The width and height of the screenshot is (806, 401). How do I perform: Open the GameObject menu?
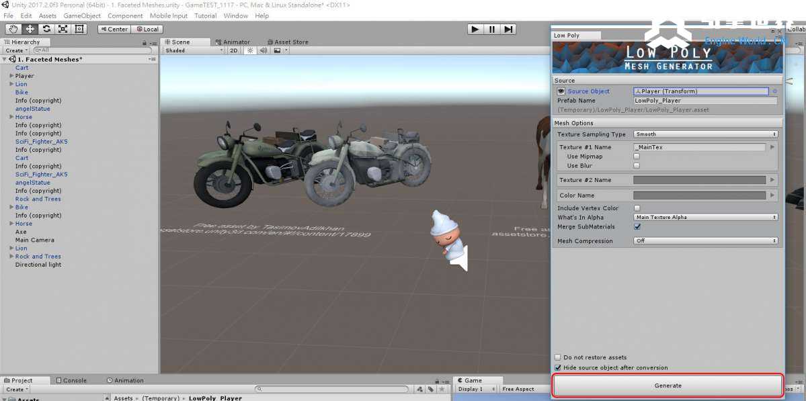tap(82, 16)
